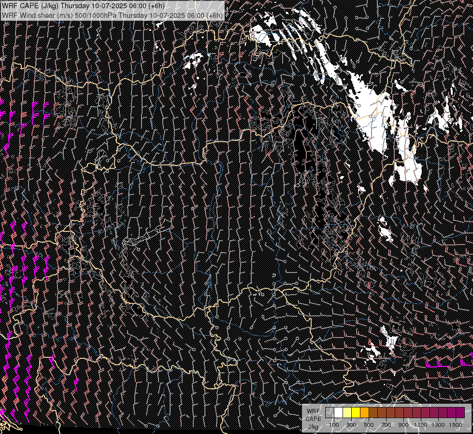Click the white 100 J/kg legend swatch

pyautogui.click(x=339, y=413)
